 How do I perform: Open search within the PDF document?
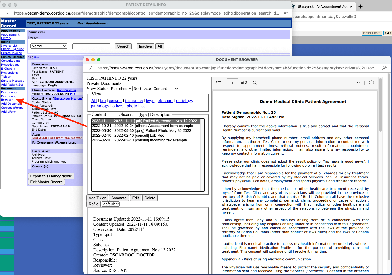coord(255,83)
